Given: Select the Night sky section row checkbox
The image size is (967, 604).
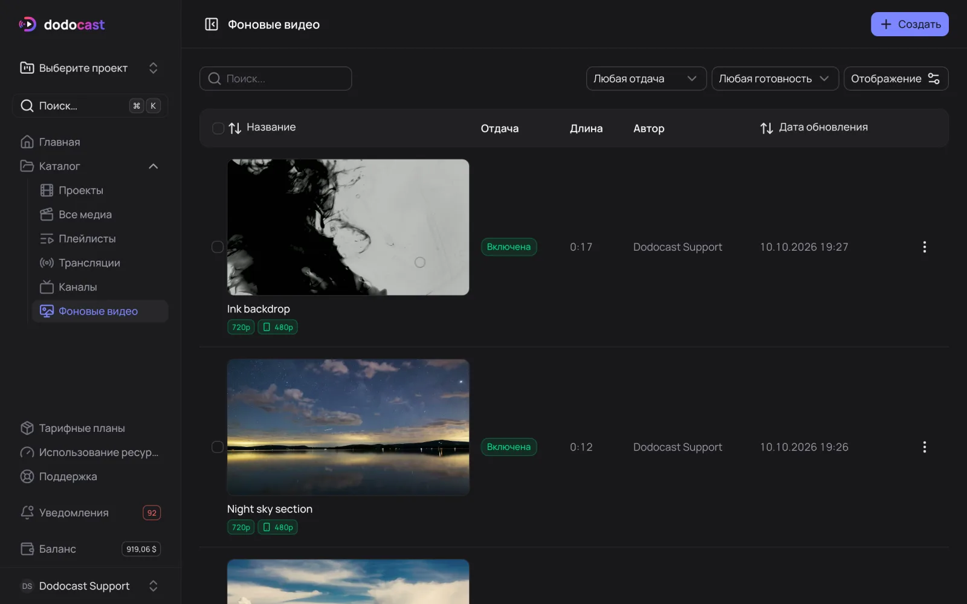Looking at the screenshot, I should pos(218,447).
